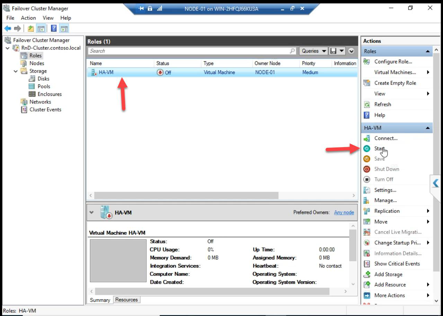This screenshot has height=316, width=443.
Task: Select Networks in the cluster tree
Action: tap(40, 102)
